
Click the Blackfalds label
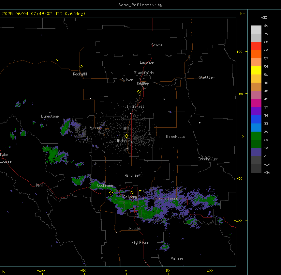[x=144, y=73]
